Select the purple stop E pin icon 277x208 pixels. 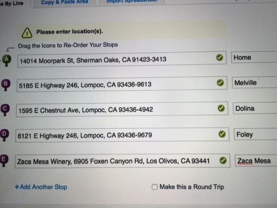[4, 160]
